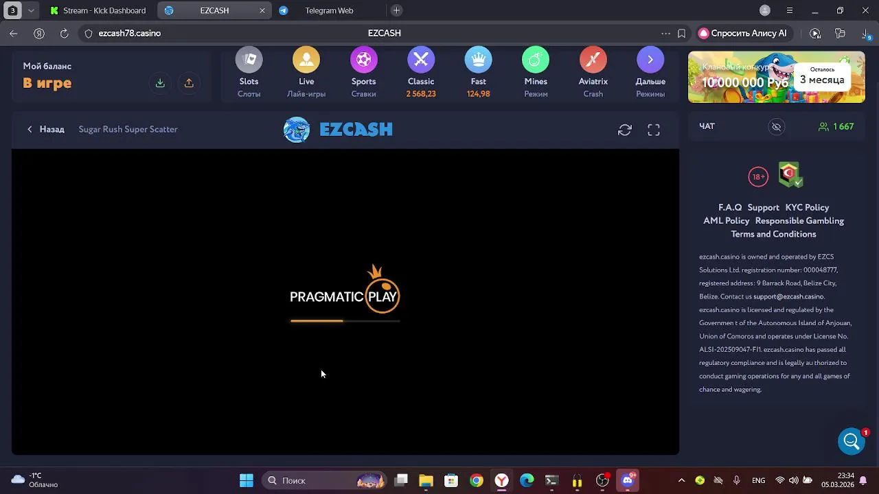This screenshot has width=879, height=494.
Task: Open Google Chrome from taskbar
Action: [476, 480]
